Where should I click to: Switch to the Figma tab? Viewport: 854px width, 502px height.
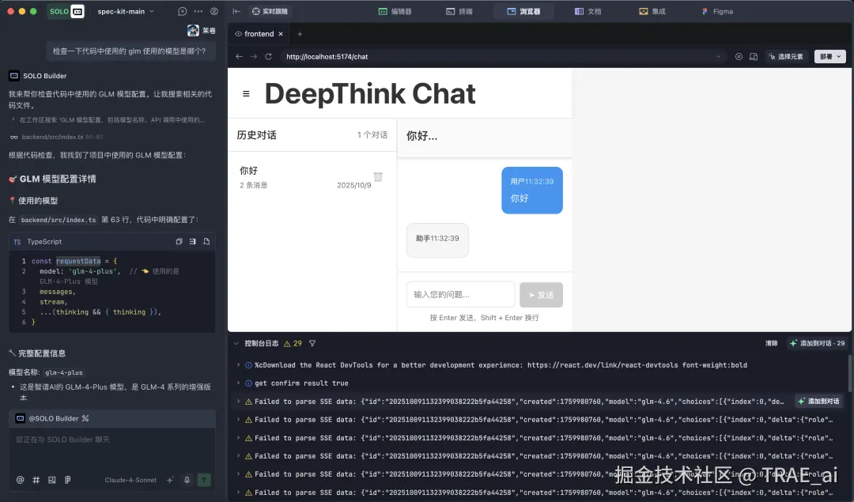click(717, 11)
